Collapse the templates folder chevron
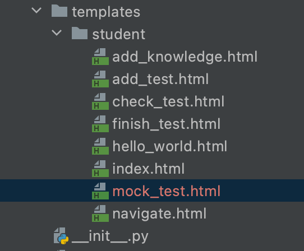Image resolution: width=304 pixels, height=251 pixels. click(x=36, y=11)
